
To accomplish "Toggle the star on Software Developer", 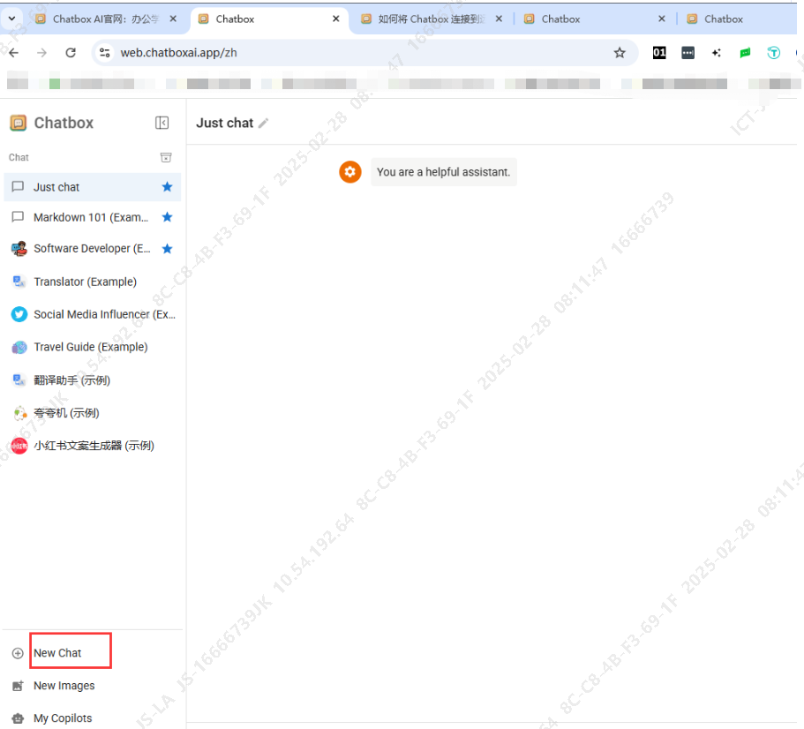I will [x=167, y=249].
